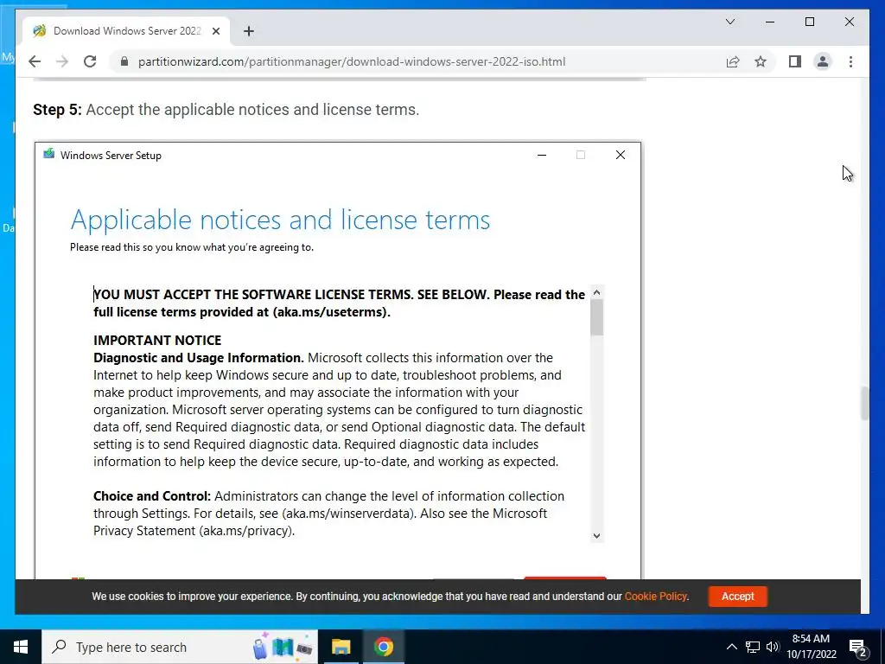Open the Chrome side panel
Viewport: 885px width, 664px height.
[795, 61]
